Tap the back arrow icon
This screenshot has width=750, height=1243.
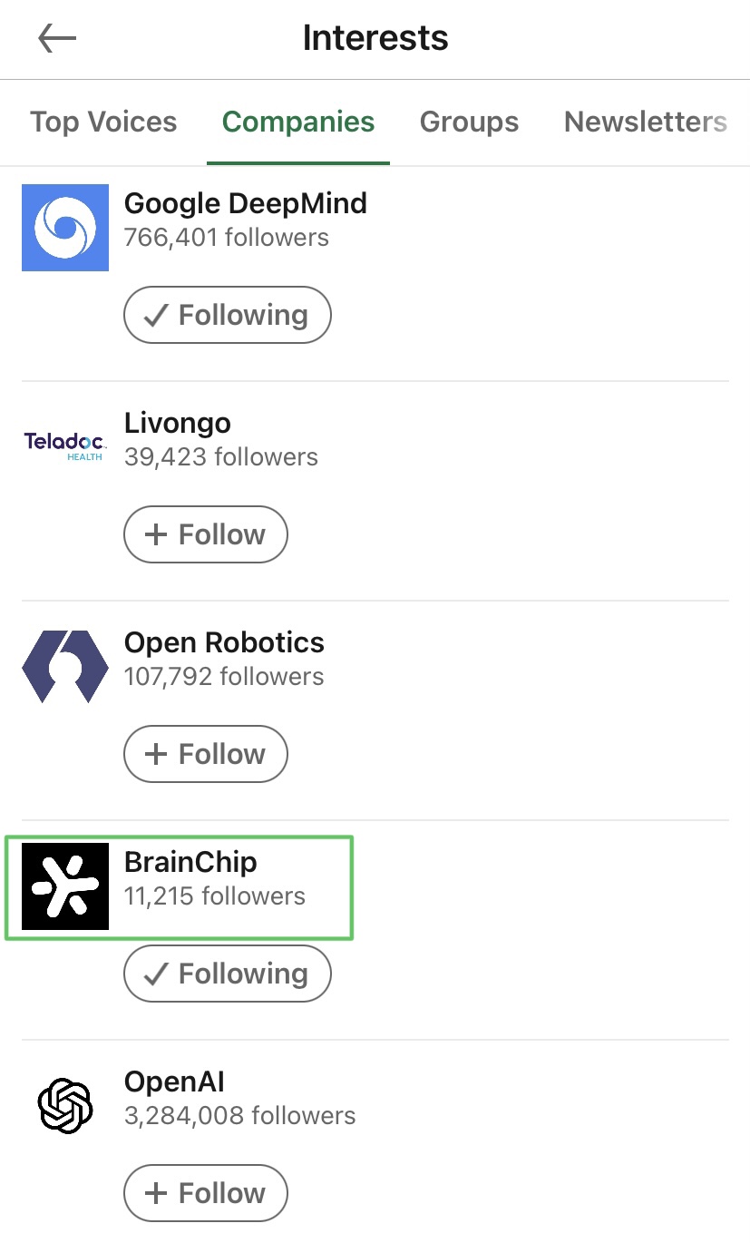coord(57,39)
